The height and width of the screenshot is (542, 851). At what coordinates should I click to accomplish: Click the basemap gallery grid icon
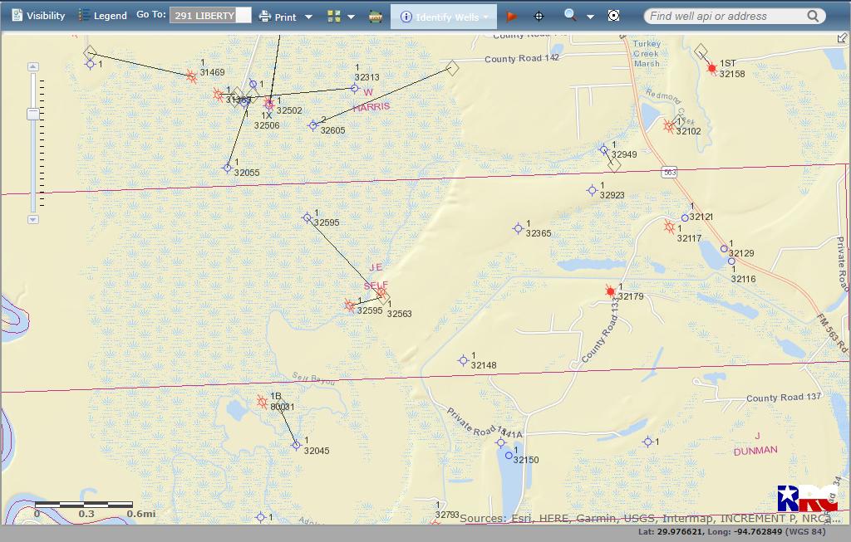coord(334,17)
